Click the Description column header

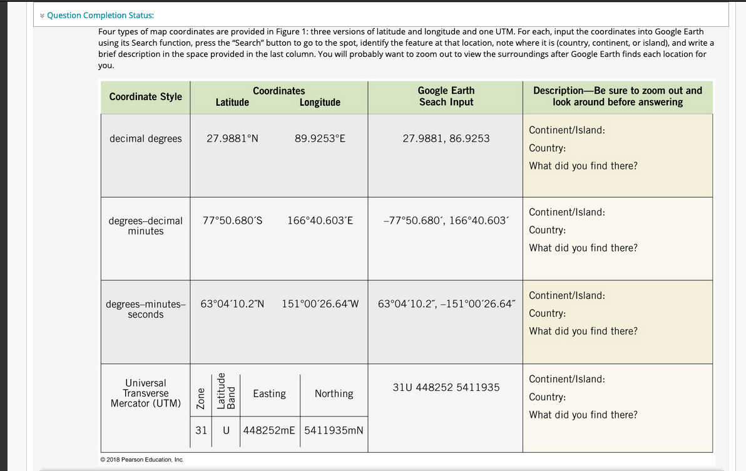(x=618, y=96)
